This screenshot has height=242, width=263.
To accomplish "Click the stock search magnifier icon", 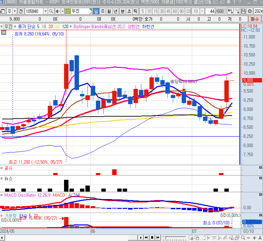I will coord(51,11).
